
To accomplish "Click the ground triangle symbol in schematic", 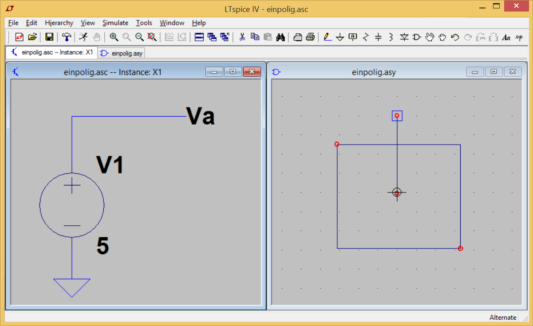I will pos(72,288).
